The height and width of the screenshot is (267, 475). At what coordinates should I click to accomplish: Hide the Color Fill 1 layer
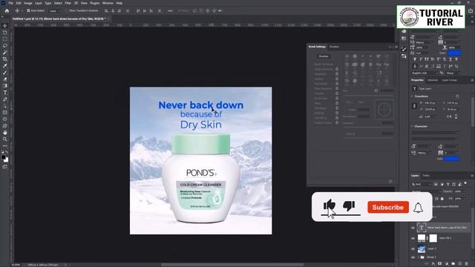(413, 238)
